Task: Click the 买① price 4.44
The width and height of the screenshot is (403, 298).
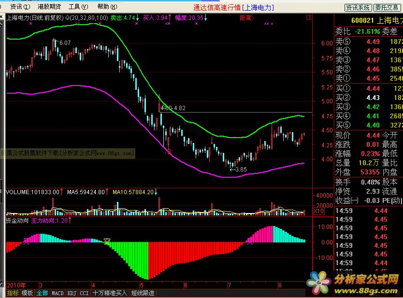Action: click(x=373, y=89)
